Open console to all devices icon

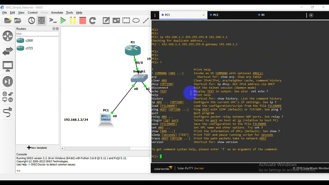pyautogui.click(x=53, y=21)
